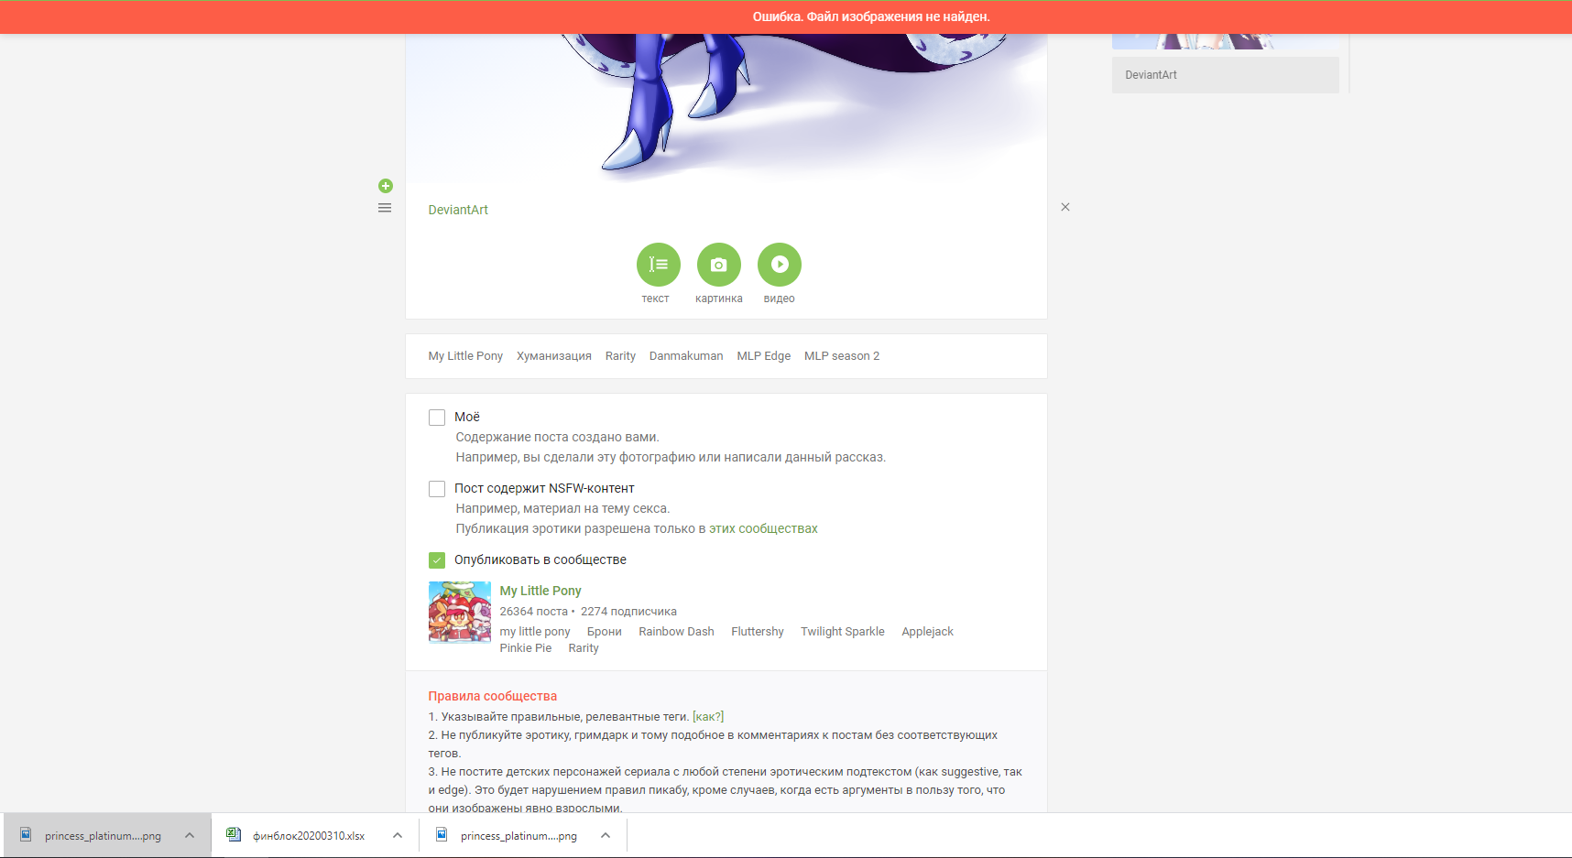Open chevron menu for финблок20200310.xlsx
1572x858 pixels.
(398, 835)
